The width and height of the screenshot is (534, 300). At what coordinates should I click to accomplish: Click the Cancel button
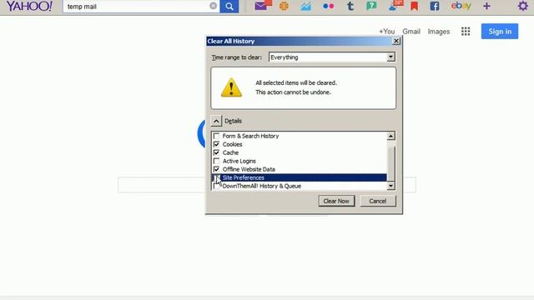coord(378,201)
